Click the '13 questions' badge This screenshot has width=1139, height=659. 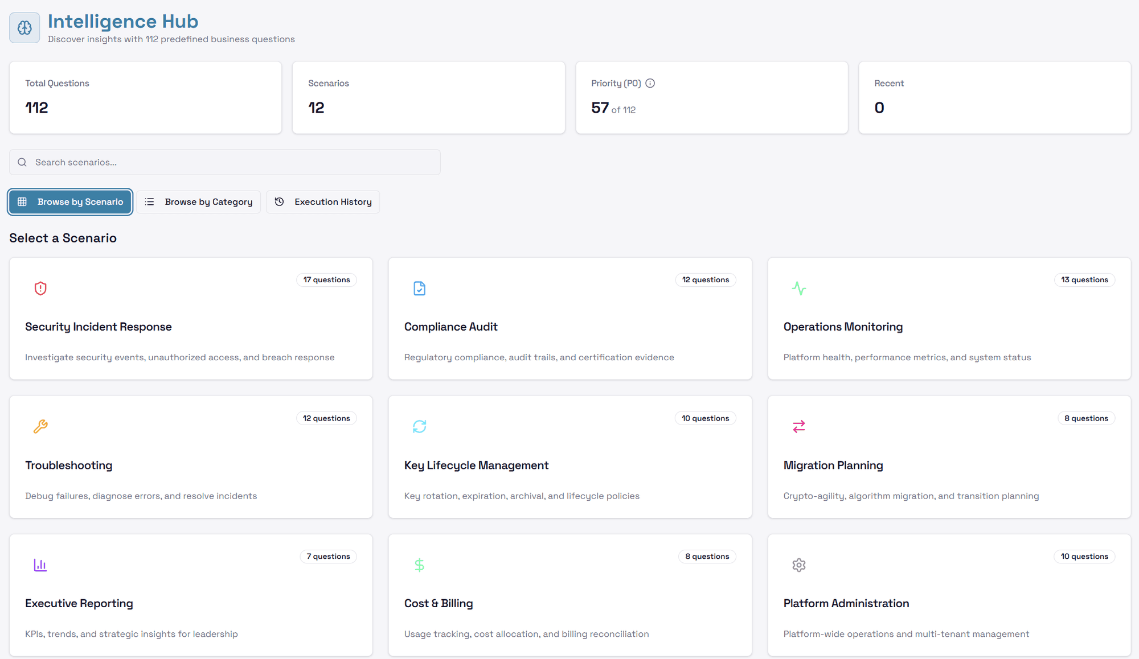click(x=1084, y=280)
